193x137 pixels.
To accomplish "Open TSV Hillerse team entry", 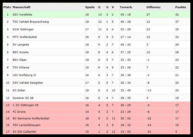I will click(21, 67).
